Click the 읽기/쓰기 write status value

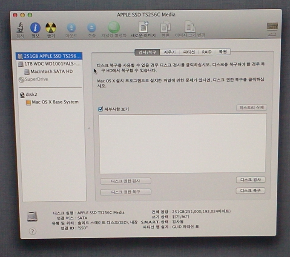click(x=181, y=217)
